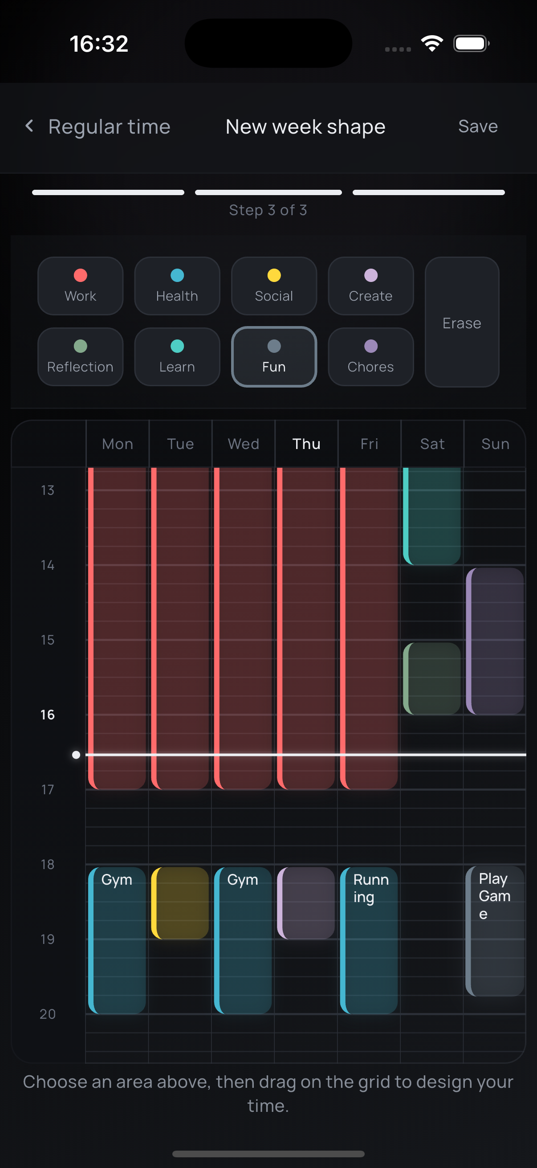Tap the highlighted Thu column header

pyautogui.click(x=306, y=444)
